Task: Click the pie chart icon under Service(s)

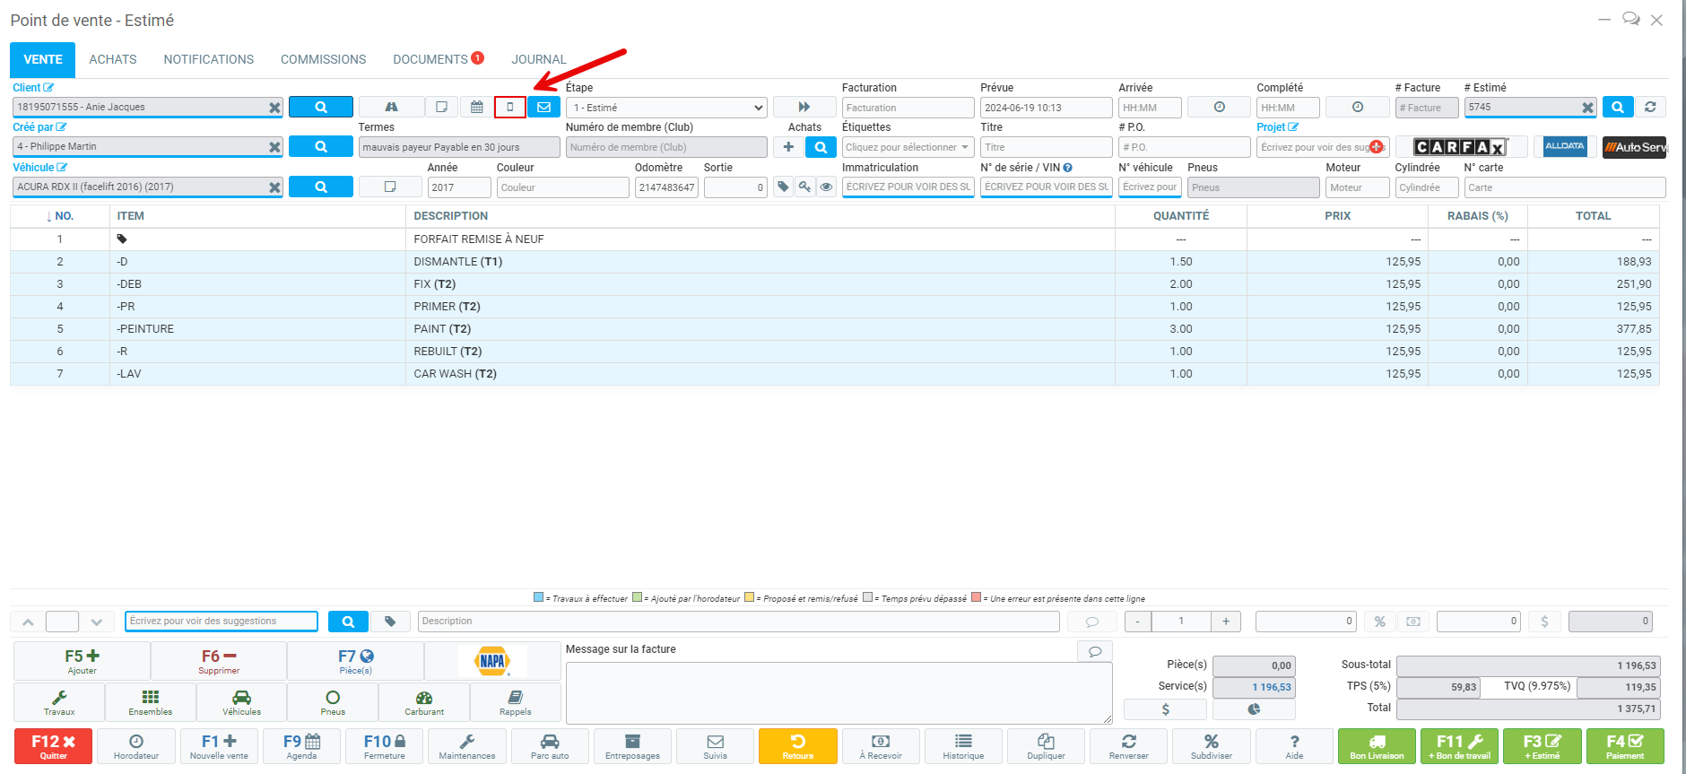Action: click(x=1253, y=709)
